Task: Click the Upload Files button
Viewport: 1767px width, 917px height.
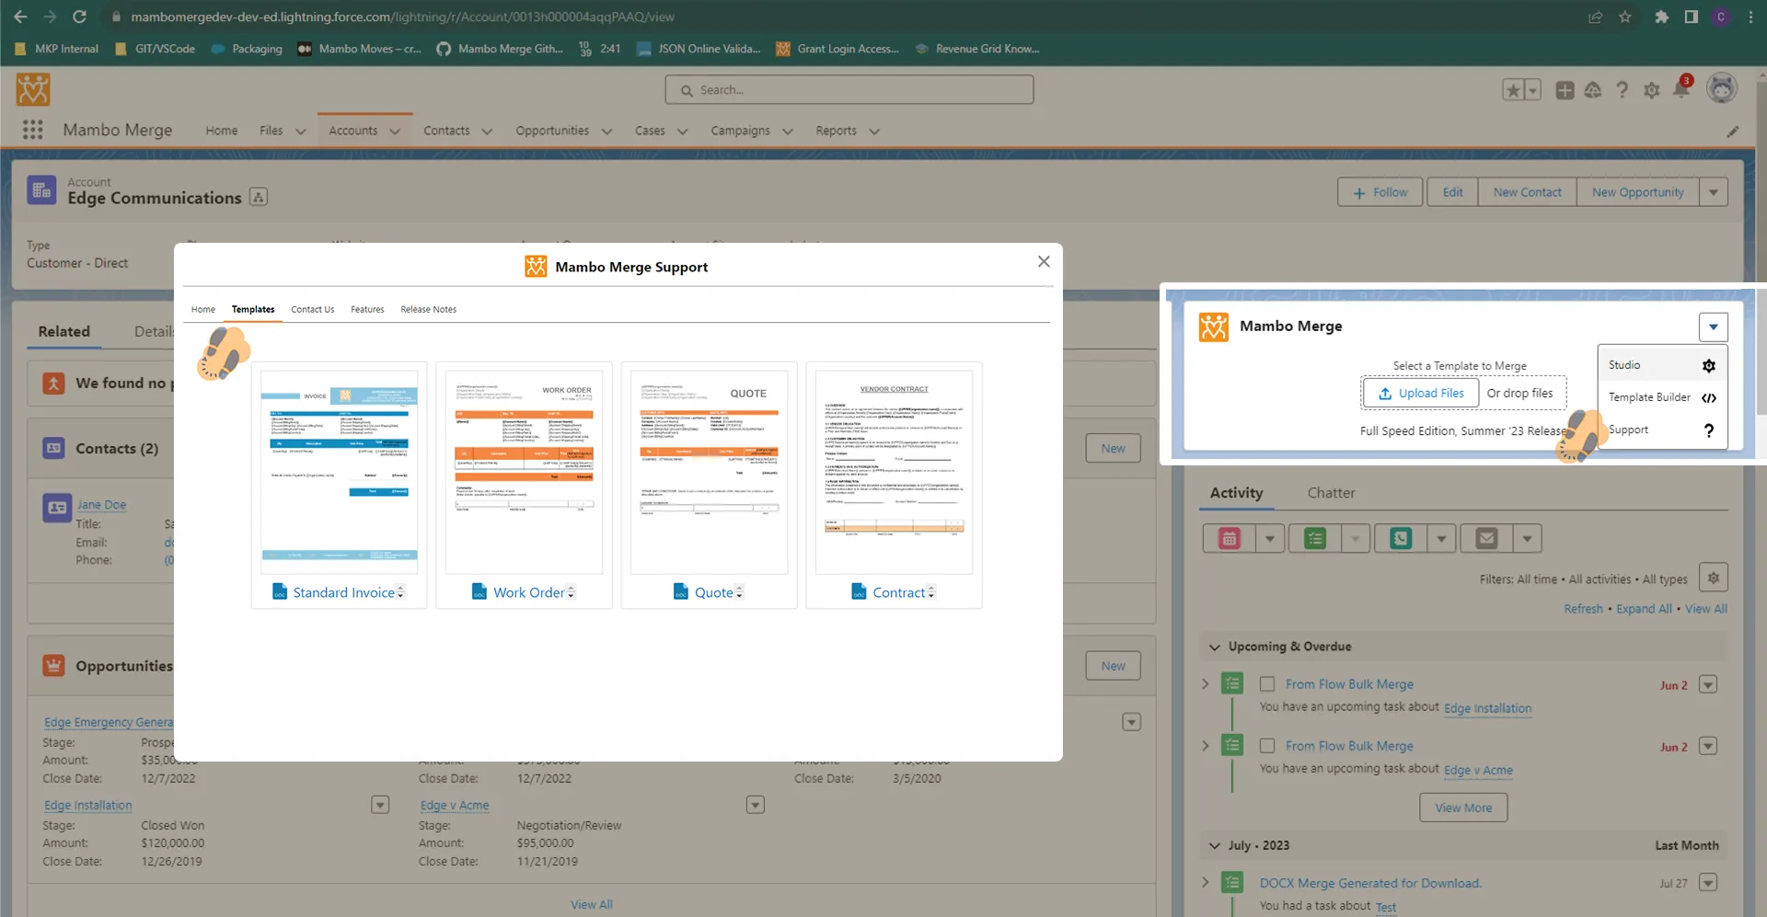Action: click(1421, 393)
